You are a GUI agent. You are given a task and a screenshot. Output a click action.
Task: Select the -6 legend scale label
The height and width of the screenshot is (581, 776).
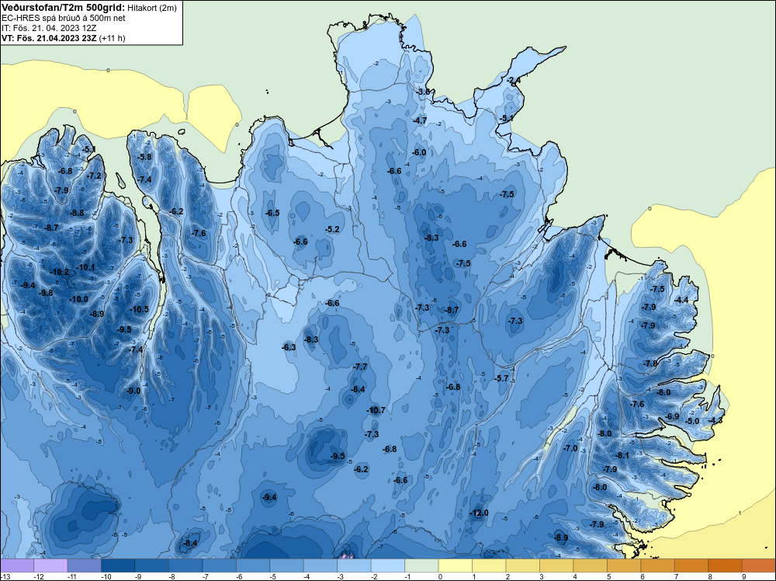point(238,576)
